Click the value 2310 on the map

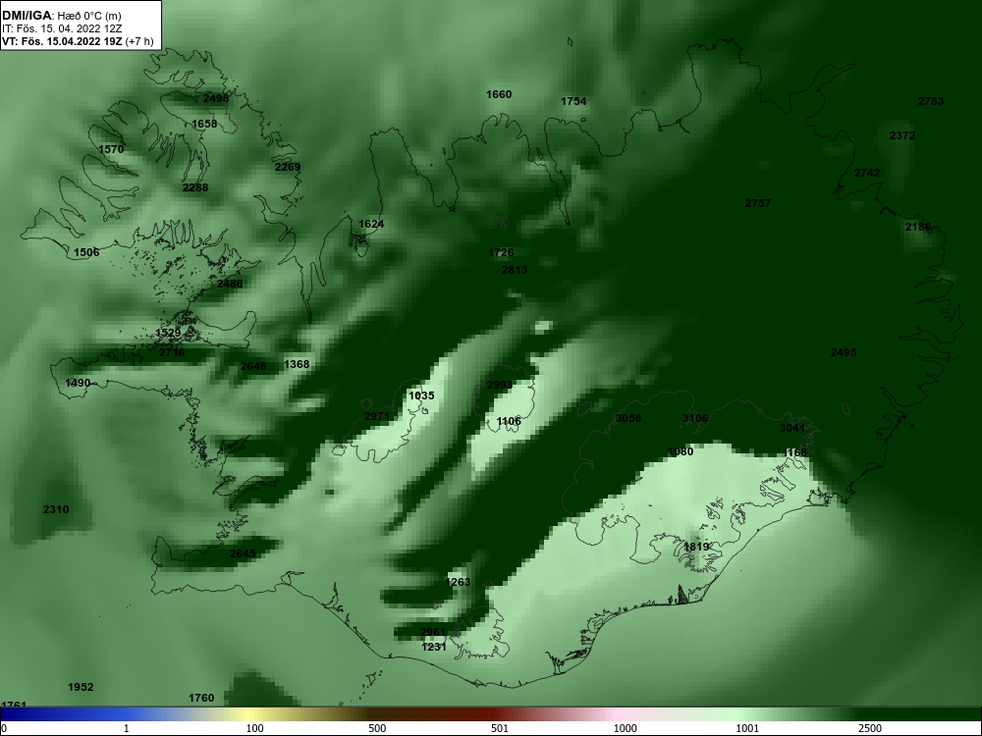click(x=56, y=510)
